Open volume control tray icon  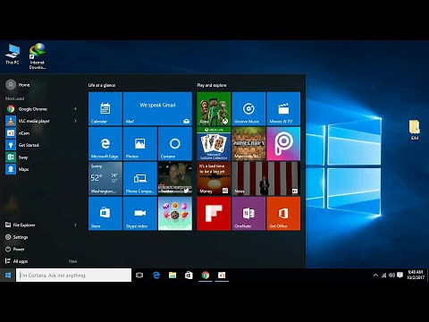pyautogui.click(x=391, y=275)
